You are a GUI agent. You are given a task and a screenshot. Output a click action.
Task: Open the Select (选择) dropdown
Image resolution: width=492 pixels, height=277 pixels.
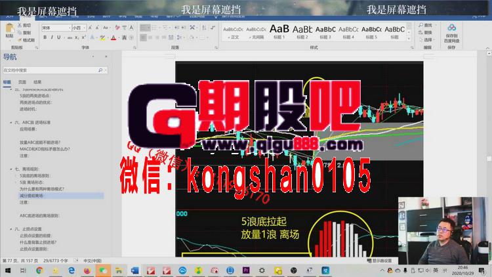tap(427, 40)
